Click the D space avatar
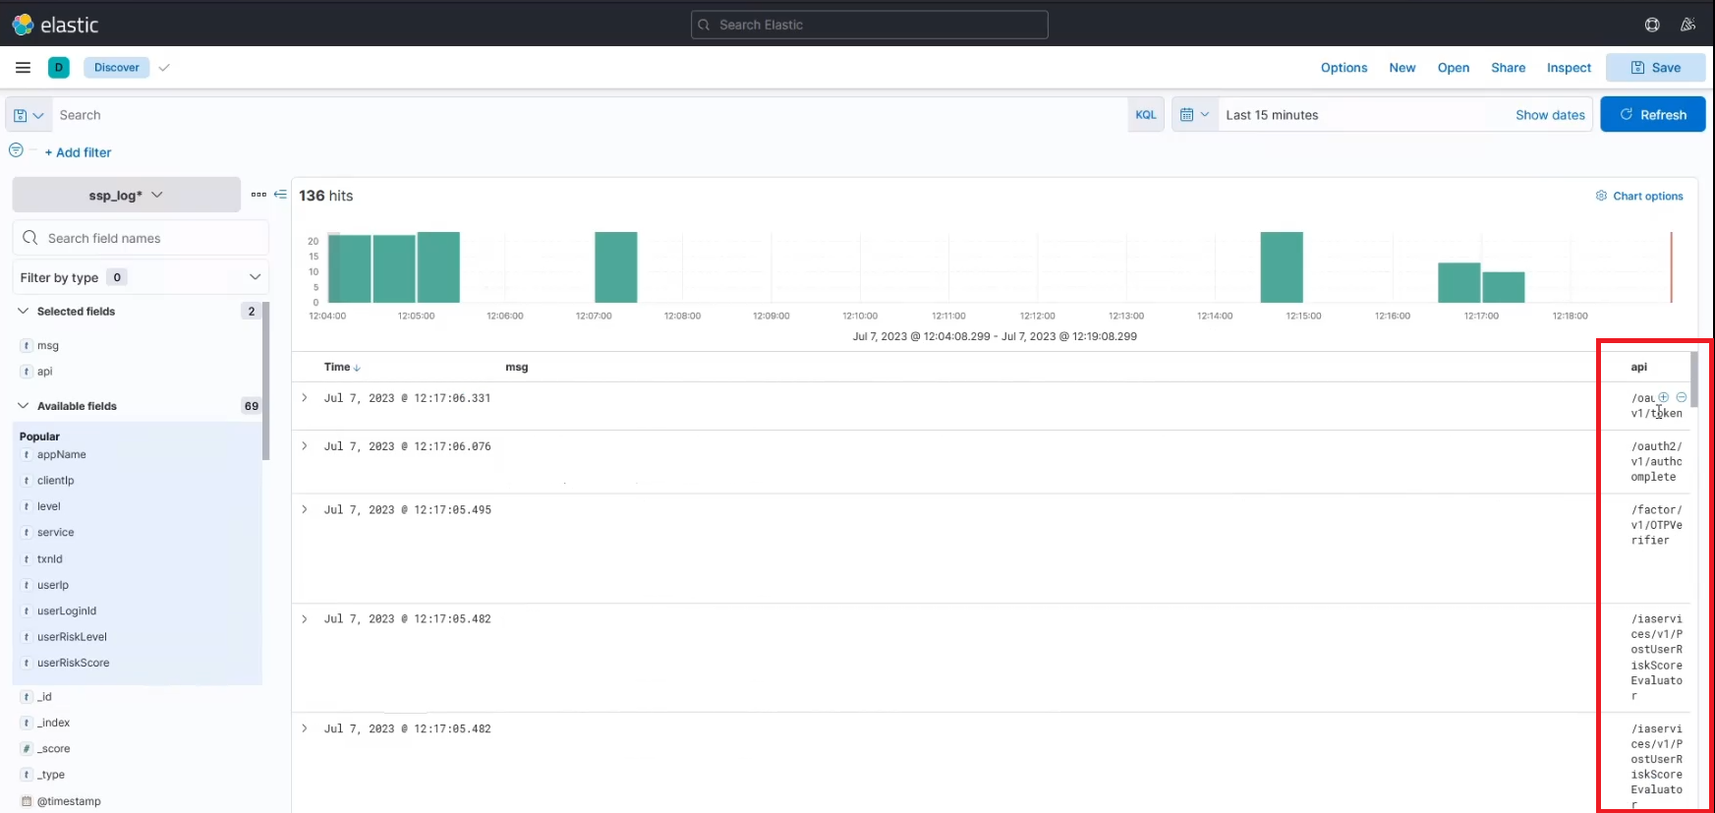This screenshot has height=813, width=1715. coord(59,68)
